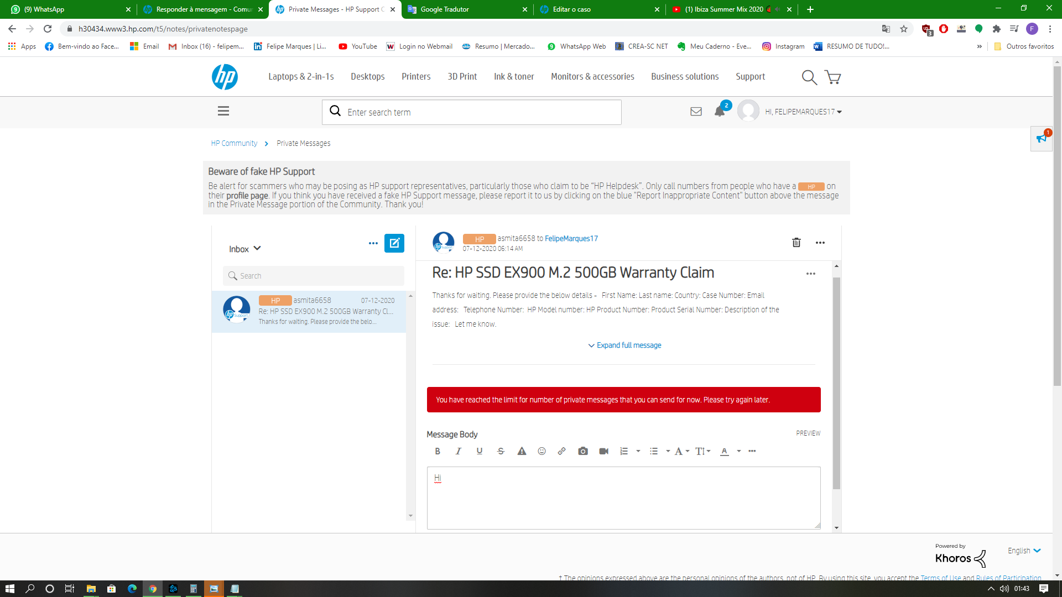The height and width of the screenshot is (597, 1062).
Task: Open notifications bell icon
Action: (720, 112)
